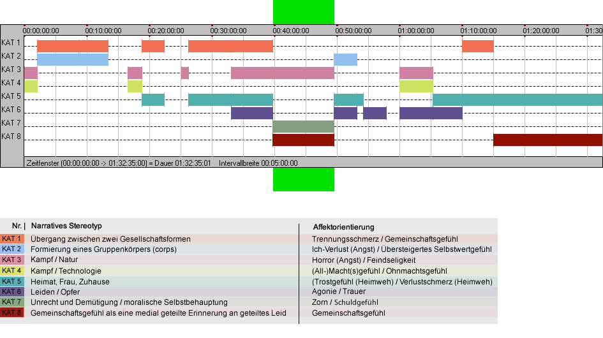Click the purple KAT 6 bar ending at 01:10:00:00
The width and height of the screenshot is (603, 338).
[x=431, y=113]
